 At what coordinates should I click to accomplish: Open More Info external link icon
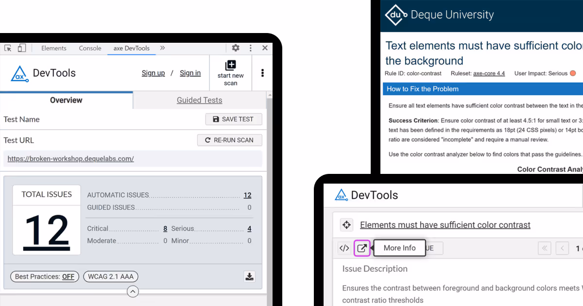[x=362, y=248]
